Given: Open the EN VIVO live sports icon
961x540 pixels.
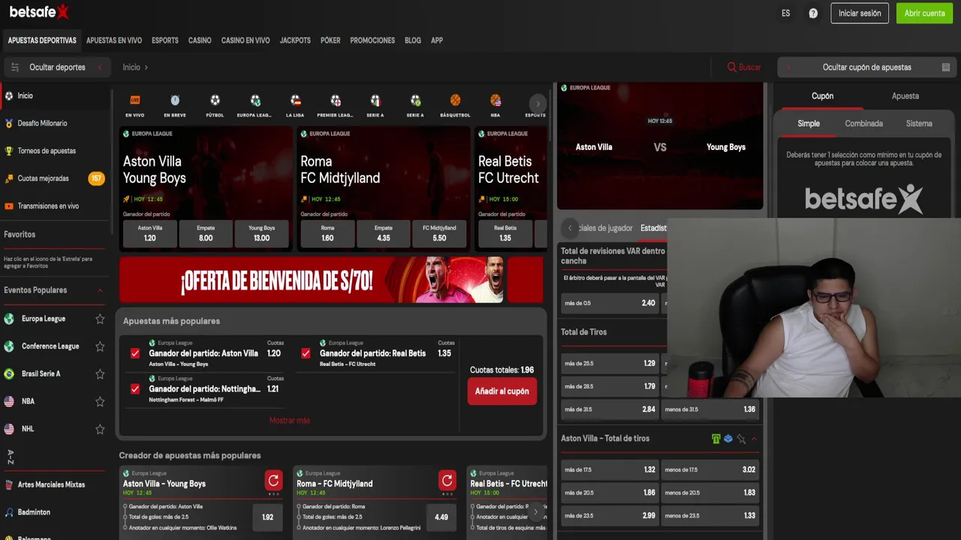Looking at the screenshot, I should [135, 100].
